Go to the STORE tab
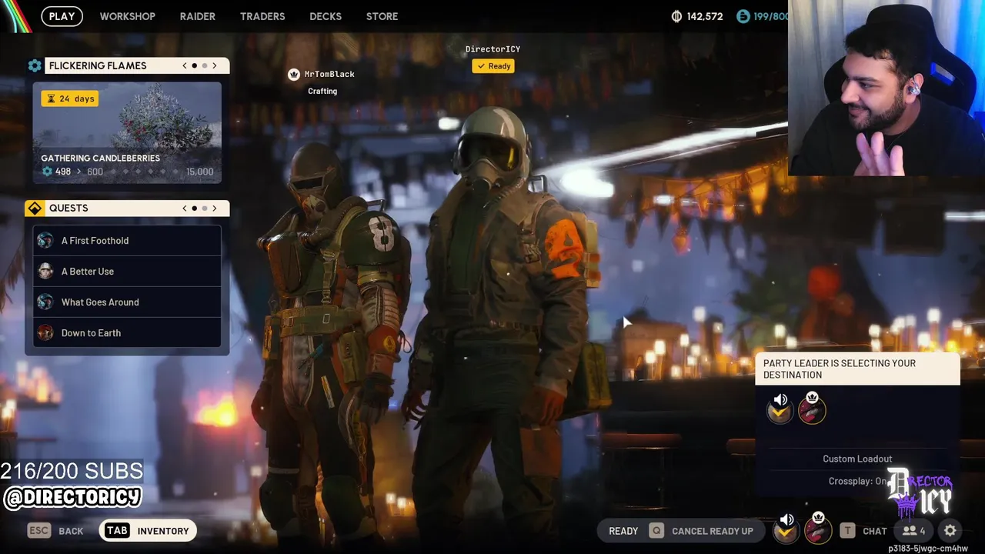985x554 pixels. click(382, 16)
